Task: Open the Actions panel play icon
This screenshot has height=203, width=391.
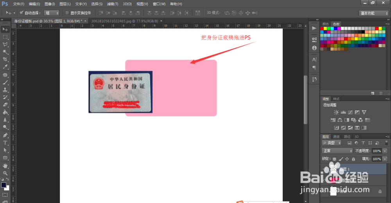Action: click(314, 28)
